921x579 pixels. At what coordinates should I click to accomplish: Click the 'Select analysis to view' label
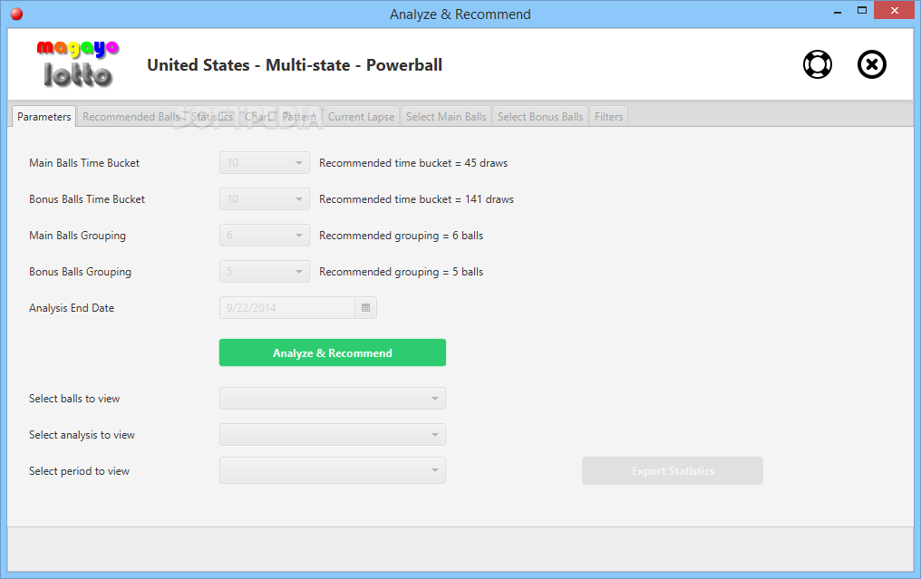pyautogui.click(x=82, y=435)
